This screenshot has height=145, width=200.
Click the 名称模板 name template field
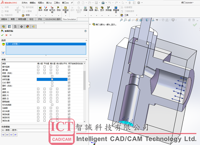pyautogui.click(x=44, y=130)
